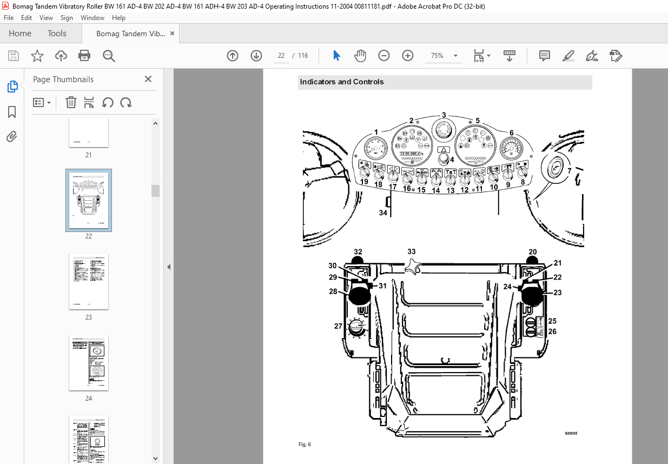Screen dimensions: 668x464
Task: Open the File menu
Action: click(x=9, y=18)
